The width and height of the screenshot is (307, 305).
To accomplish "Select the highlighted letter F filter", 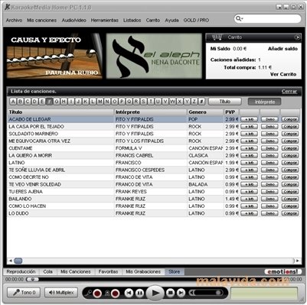I will coord(49,102).
